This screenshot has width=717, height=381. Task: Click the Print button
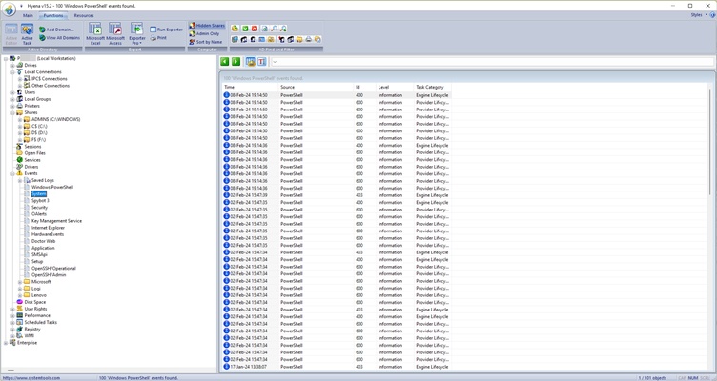tap(158, 38)
